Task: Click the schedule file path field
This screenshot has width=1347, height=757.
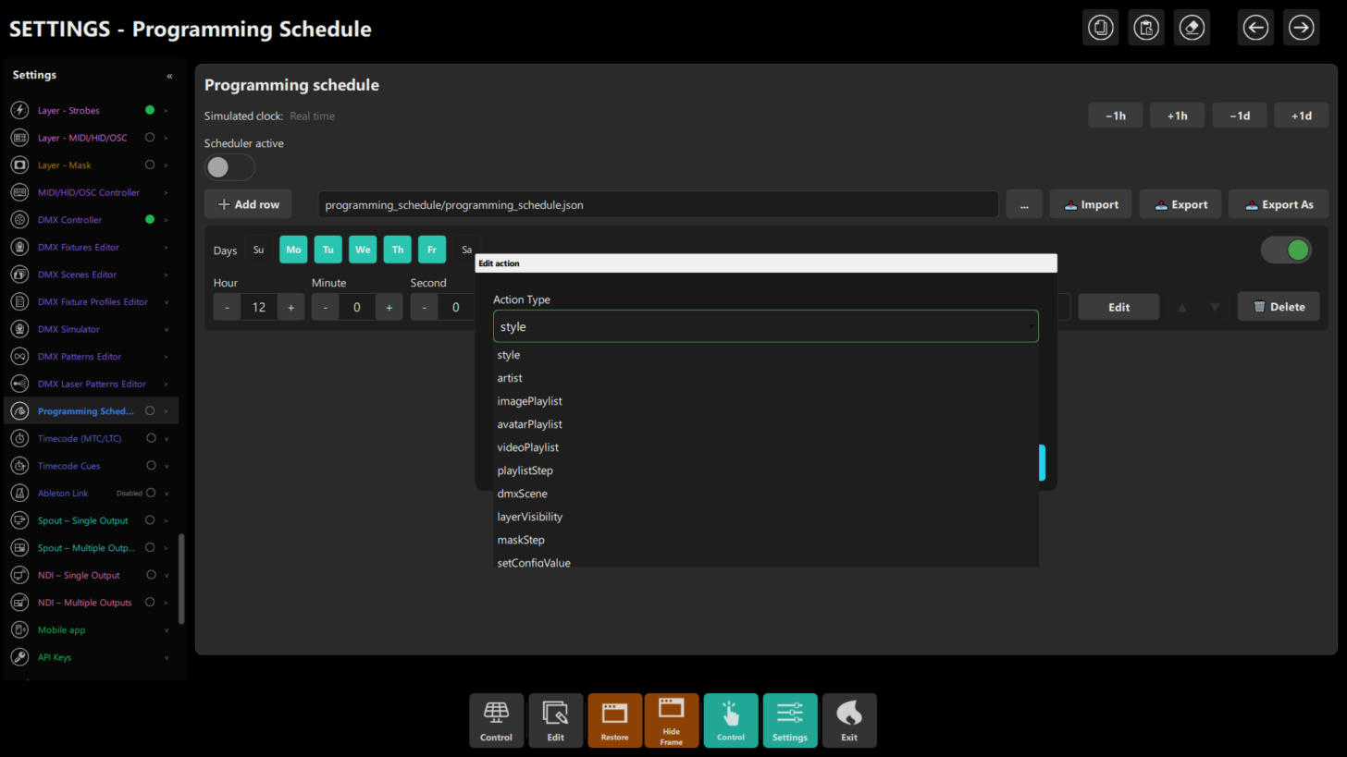Action: pos(658,204)
